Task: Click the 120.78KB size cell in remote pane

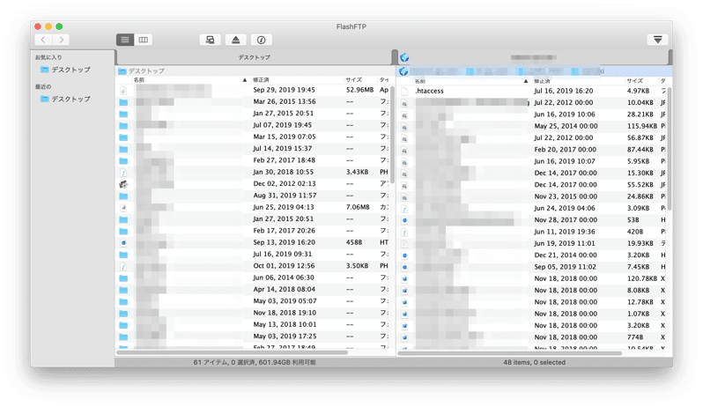Action: point(640,278)
